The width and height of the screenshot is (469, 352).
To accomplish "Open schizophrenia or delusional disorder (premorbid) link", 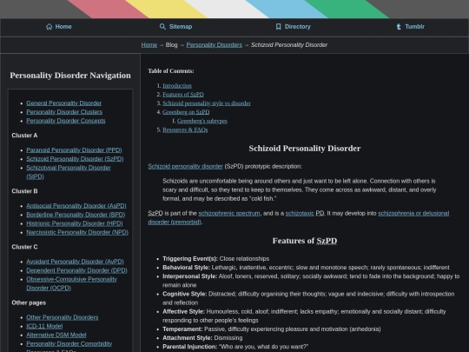I will pos(299,217).
